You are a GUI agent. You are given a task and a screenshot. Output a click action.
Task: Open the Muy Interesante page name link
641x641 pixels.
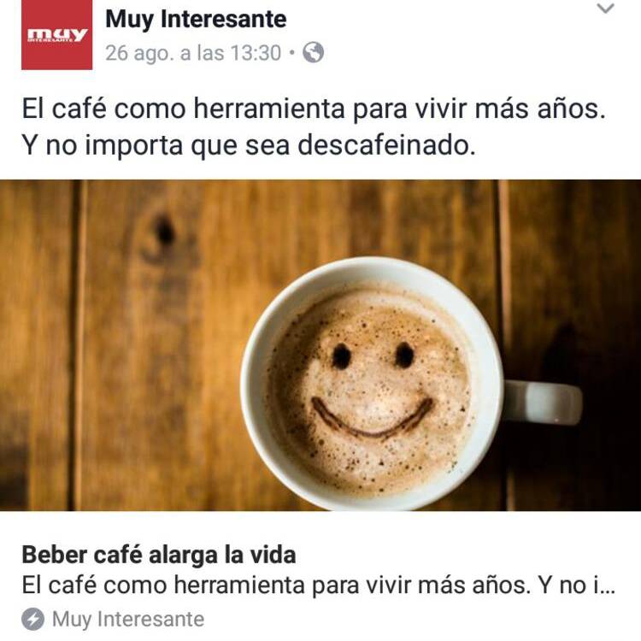pos(196,19)
